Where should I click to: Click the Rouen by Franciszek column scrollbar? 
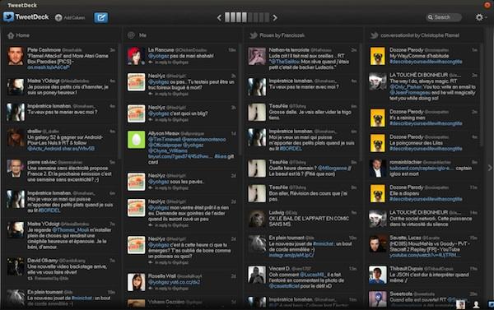click(x=361, y=103)
